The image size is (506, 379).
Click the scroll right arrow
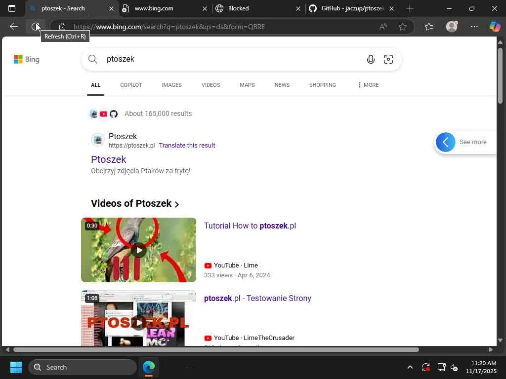[x=491, y=350]
